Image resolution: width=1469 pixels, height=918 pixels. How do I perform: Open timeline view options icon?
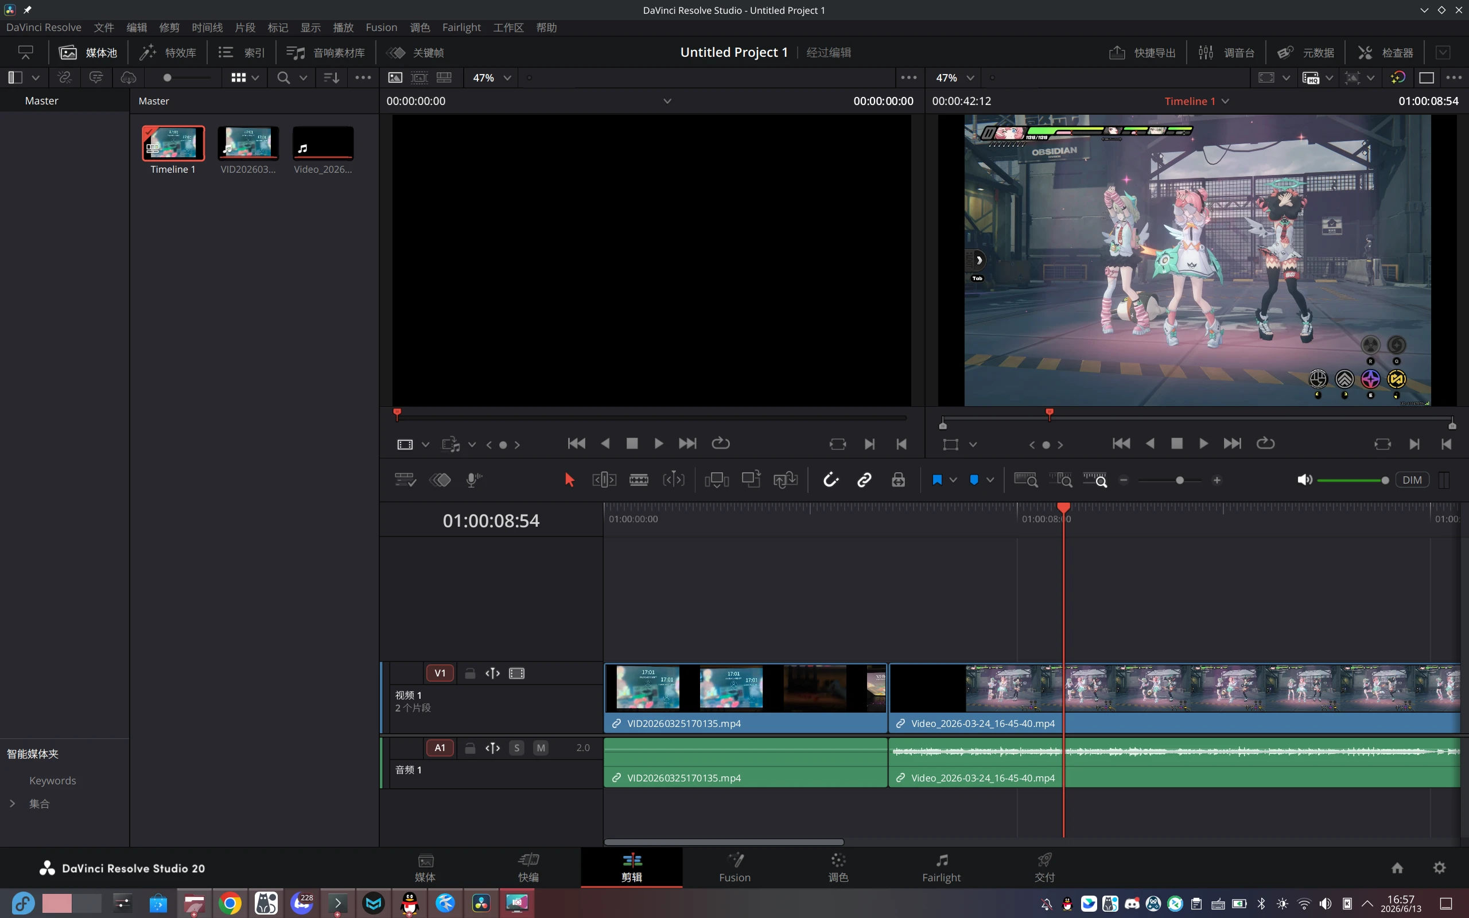[x=405, y=480]
